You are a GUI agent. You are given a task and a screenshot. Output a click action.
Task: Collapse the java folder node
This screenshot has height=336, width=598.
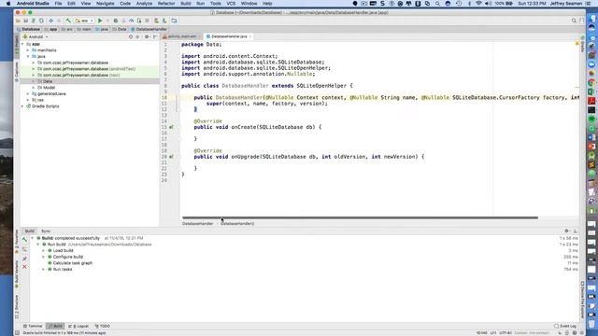(28, 56)
